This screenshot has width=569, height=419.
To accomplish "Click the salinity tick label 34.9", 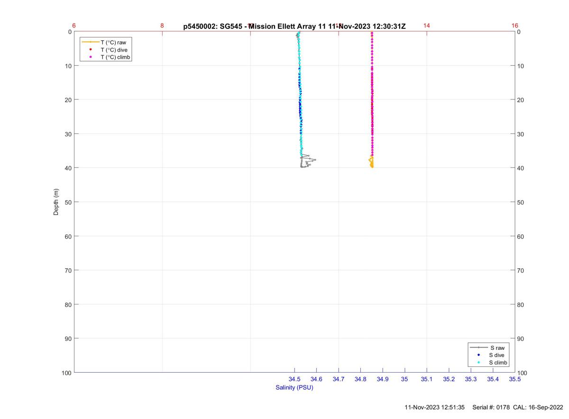I will (x=383, y=379).
